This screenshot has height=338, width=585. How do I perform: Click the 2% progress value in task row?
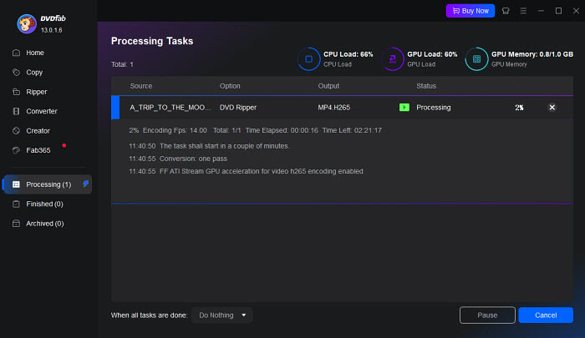[x=519, y=108]
